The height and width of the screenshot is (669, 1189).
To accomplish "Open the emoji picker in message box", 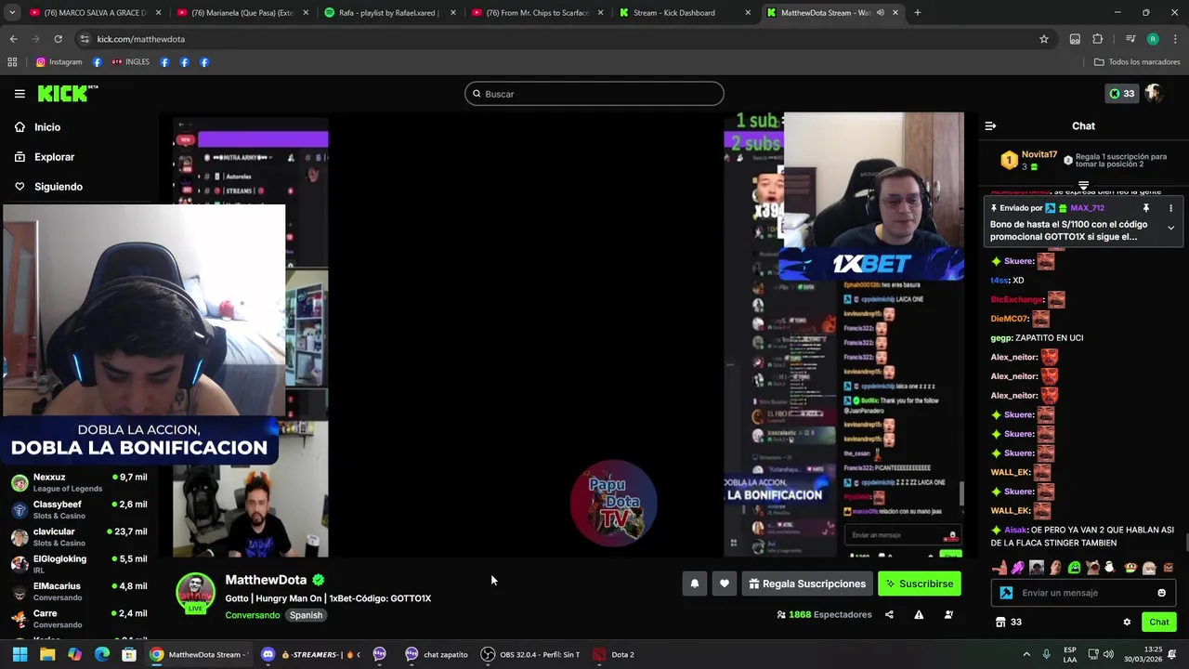I will click(1161, 593).
